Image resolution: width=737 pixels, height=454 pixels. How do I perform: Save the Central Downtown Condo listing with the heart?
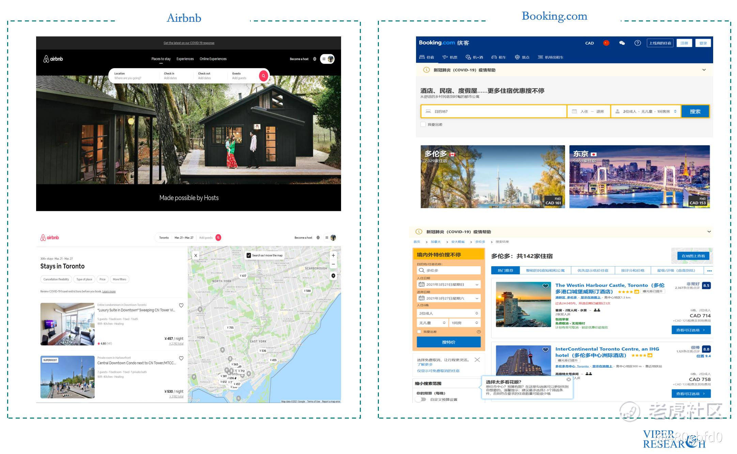pyautogui.click(x=181, y=358)
